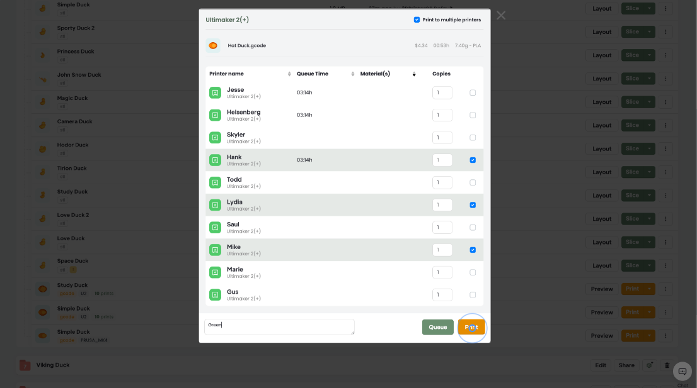This screenshot has height=388, width=697.
Task: Edit copies field for Marie
Action: coord(442,272)
